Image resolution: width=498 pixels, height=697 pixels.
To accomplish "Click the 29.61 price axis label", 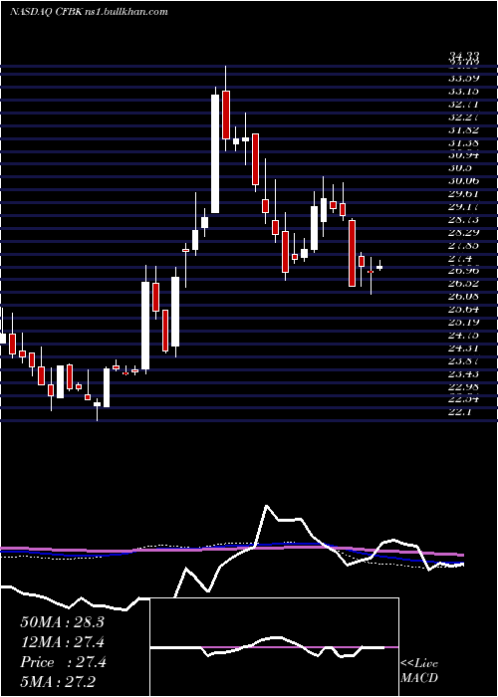I will pyautogui.click(x=464, y=194).
